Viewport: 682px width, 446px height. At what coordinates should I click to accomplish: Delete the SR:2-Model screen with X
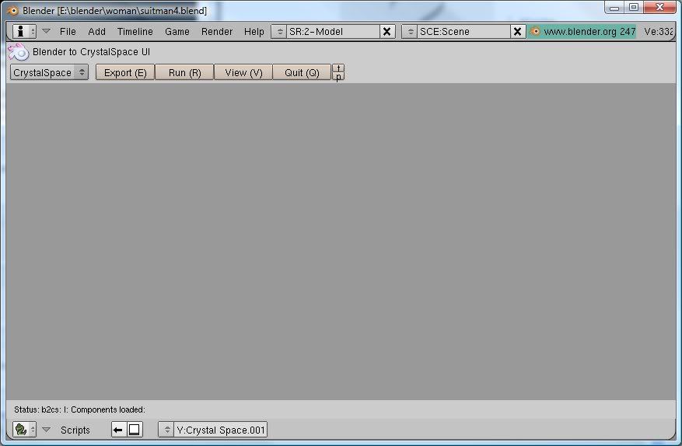[x=387, y=31]
